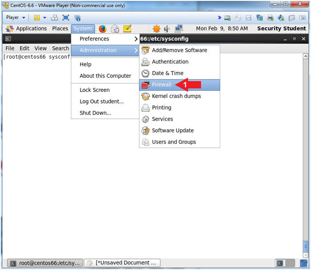Minimize the terminal window

click(x=285, y=39)
